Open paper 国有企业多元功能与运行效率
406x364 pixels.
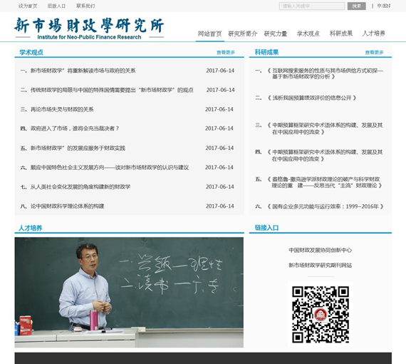point(326,206)
